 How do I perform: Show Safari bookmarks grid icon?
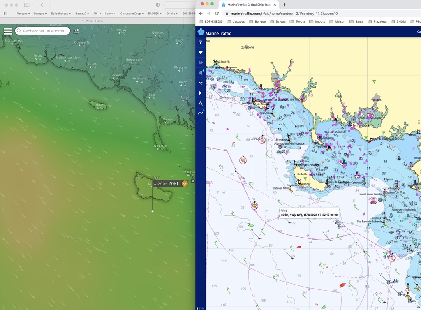pos(6,14)
